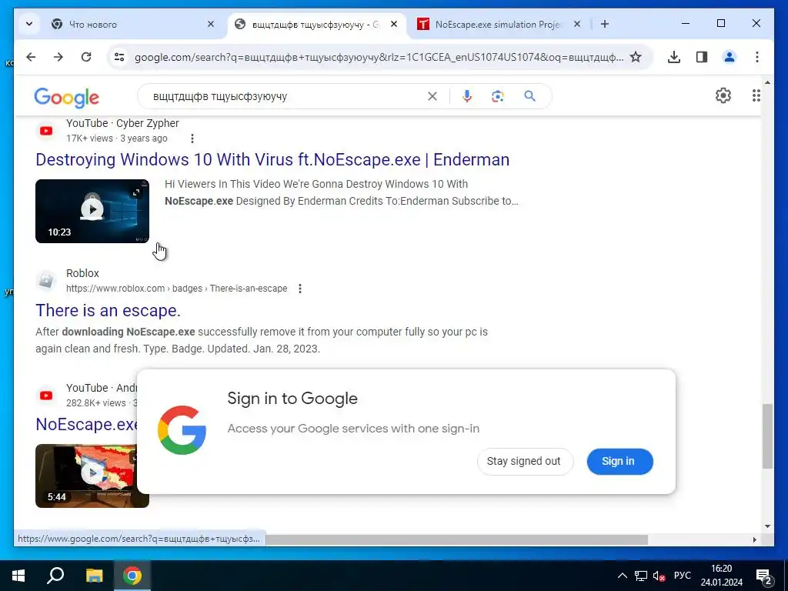Click the blue "Sign in" button
Screen dimensions: 788x591
point(619,462)
